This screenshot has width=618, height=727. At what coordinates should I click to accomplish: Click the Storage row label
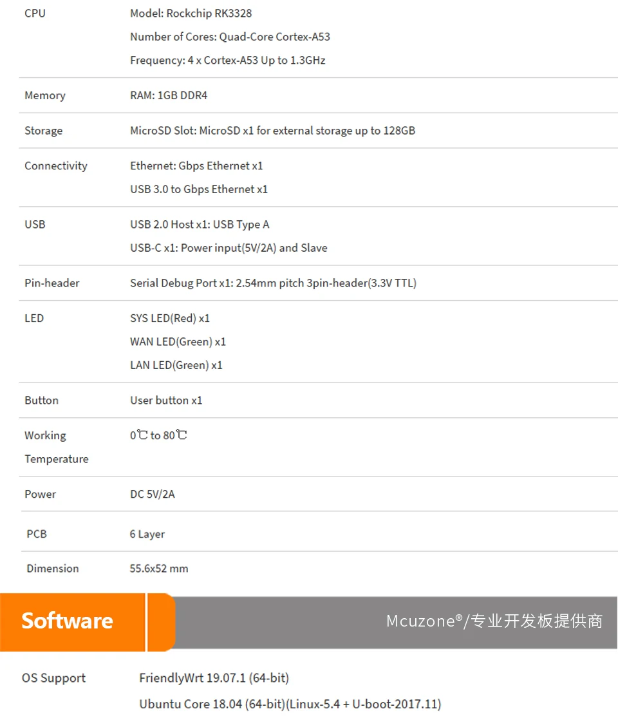point(43,131)
